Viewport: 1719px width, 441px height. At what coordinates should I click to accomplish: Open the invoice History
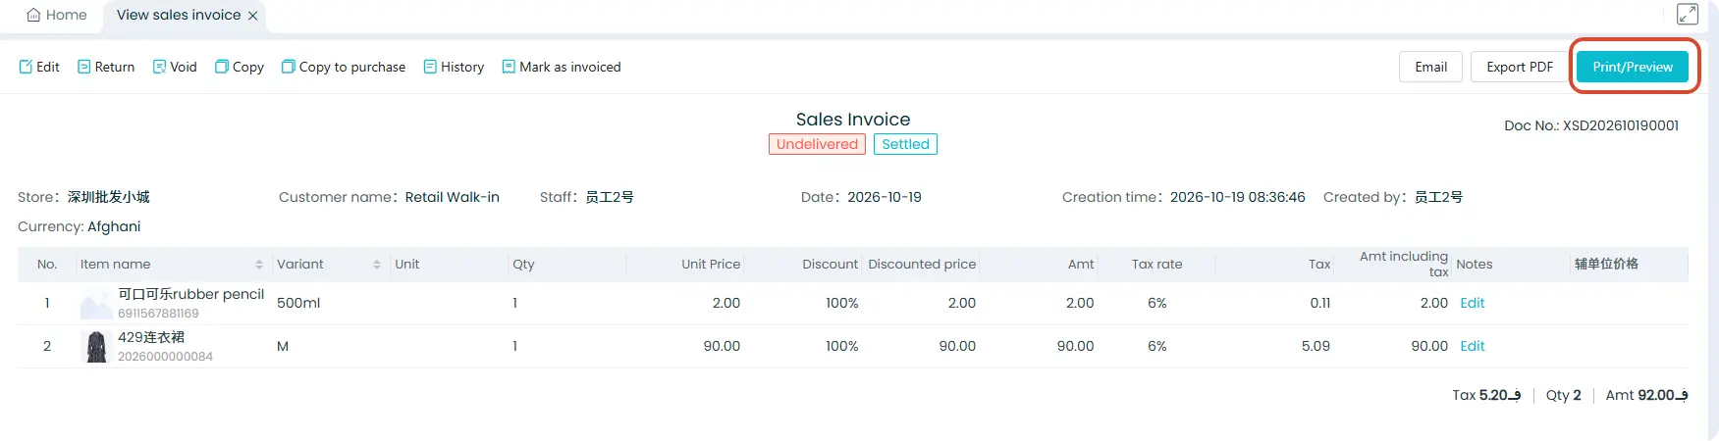pos(454,67)
